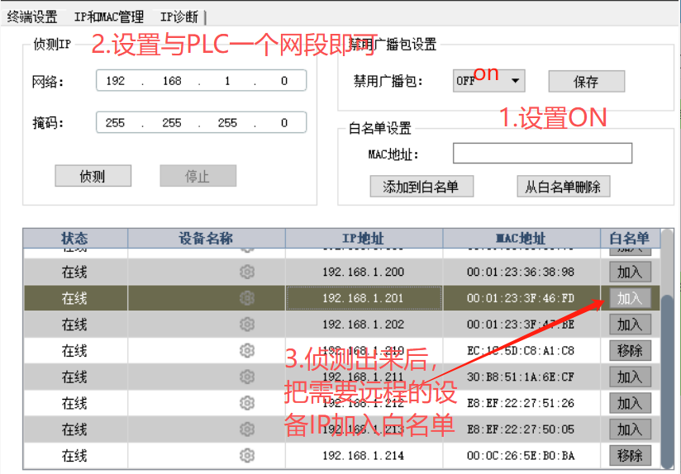This screenshot has width=681, height=474.
Task: Click gear icon in row E8:EF:22:27:50:05
Action: 246,429
